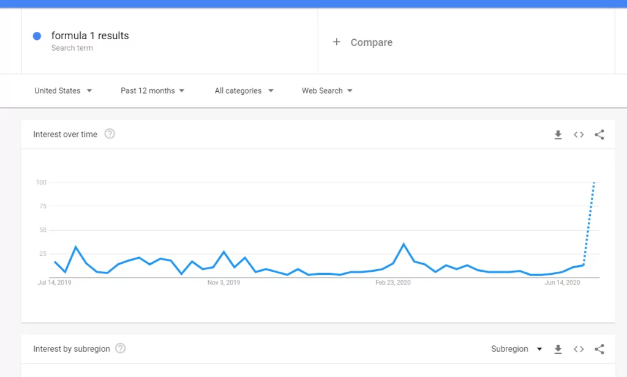The image size is (627, 377).
Task: Click the Feb 23, 2020 chart peak
Action: click(404, 244)
